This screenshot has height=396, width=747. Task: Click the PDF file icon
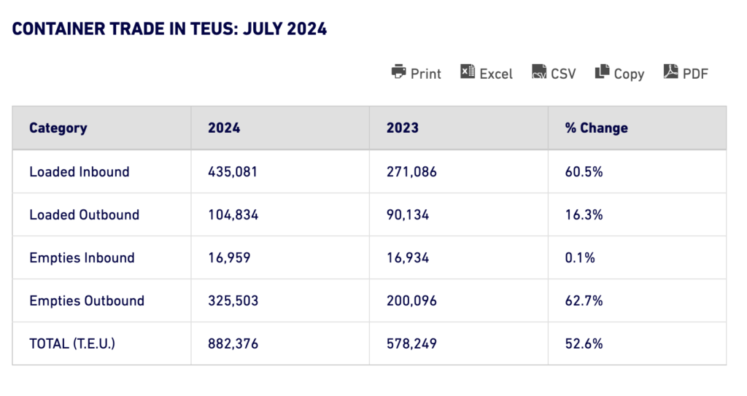670,71
